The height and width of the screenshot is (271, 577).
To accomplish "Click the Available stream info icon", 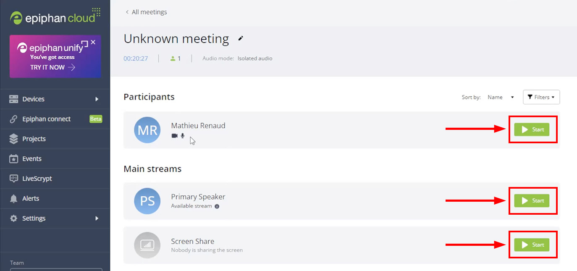I will [x=217, y=206].
